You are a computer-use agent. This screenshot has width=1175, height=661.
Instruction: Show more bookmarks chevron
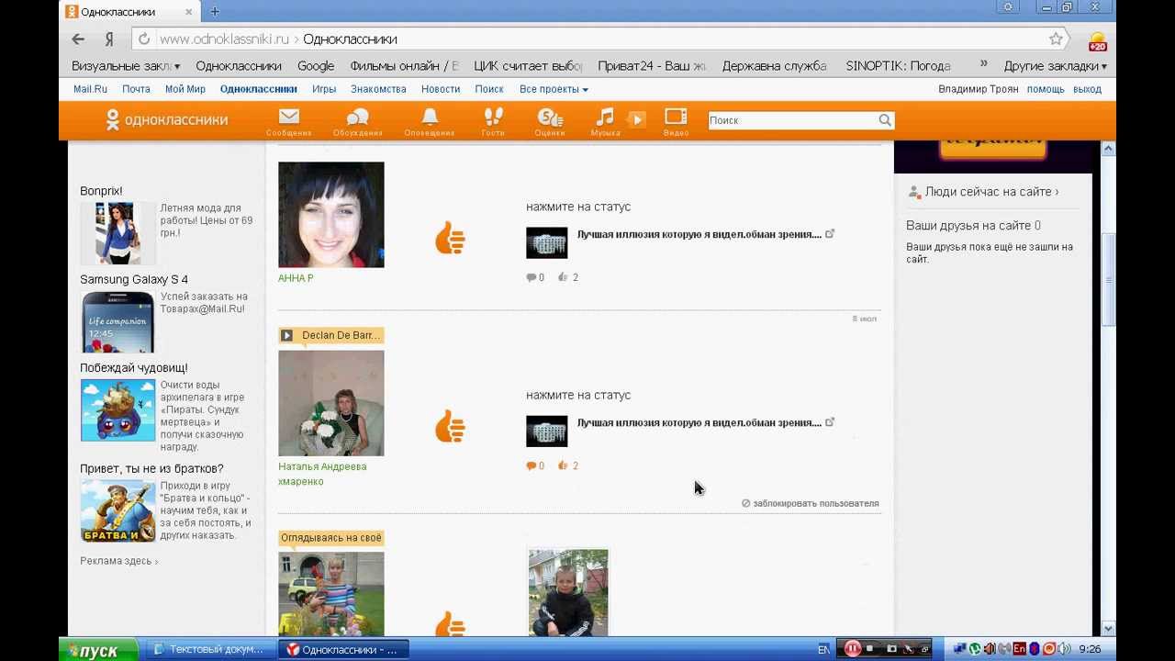tap(983, 65)
